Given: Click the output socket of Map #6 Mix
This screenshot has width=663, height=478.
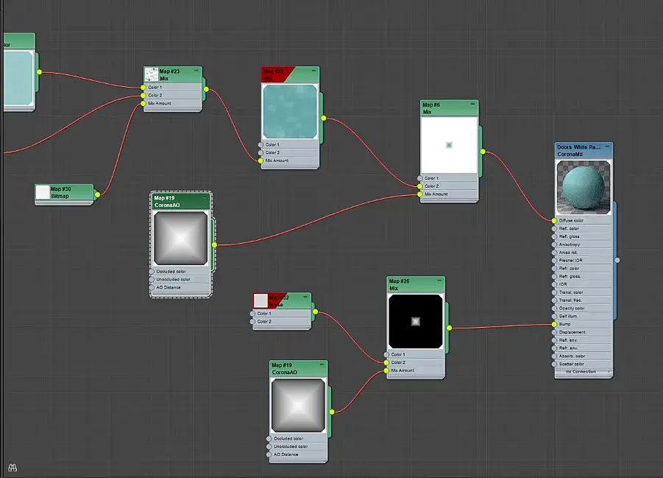Looking at the screenshot, I should click(483, 152).
